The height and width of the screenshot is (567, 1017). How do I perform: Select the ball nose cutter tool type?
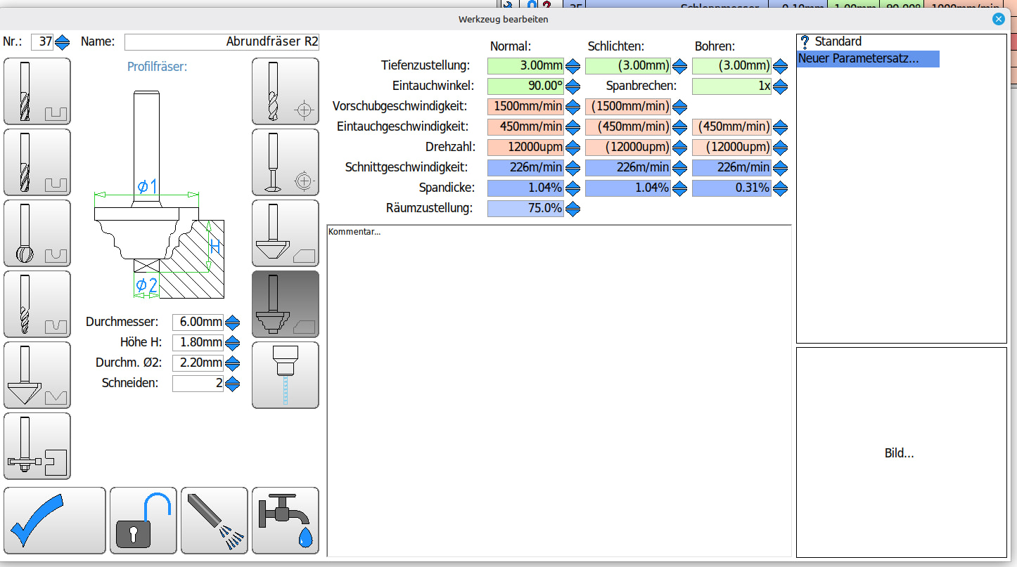(x=37, y=233)
